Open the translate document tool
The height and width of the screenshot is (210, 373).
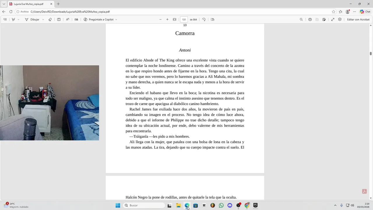click(76, 20)
